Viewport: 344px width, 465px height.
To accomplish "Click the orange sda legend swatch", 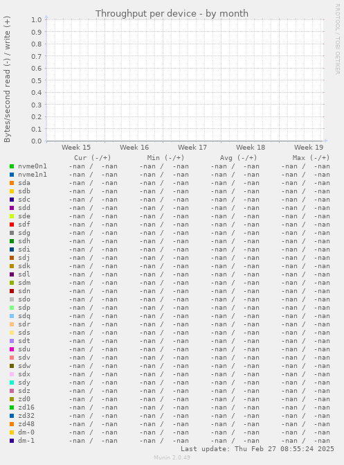I will [x=12, y=183].
